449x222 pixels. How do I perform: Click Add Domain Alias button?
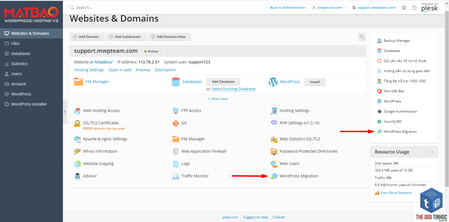[169, 37]
